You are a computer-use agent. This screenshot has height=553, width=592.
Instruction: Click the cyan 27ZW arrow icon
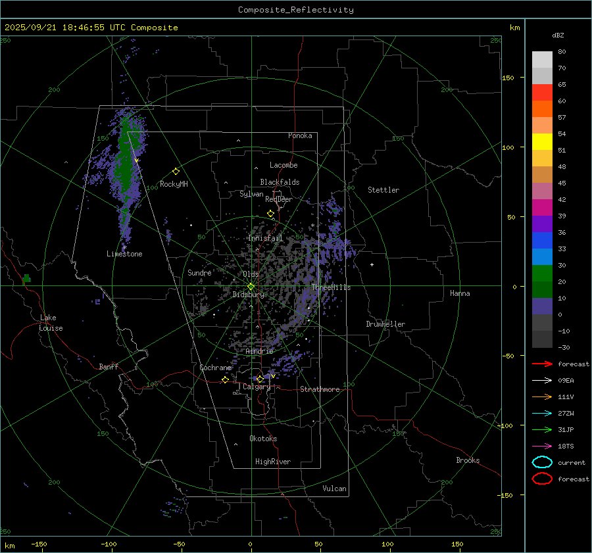tap(542, 413)
